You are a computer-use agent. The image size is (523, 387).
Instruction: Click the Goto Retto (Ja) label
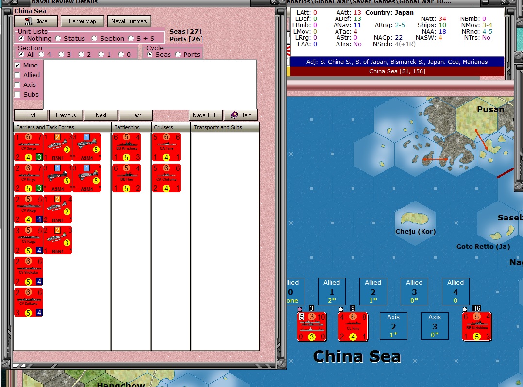pyautogui.click(x=483, y=247)
